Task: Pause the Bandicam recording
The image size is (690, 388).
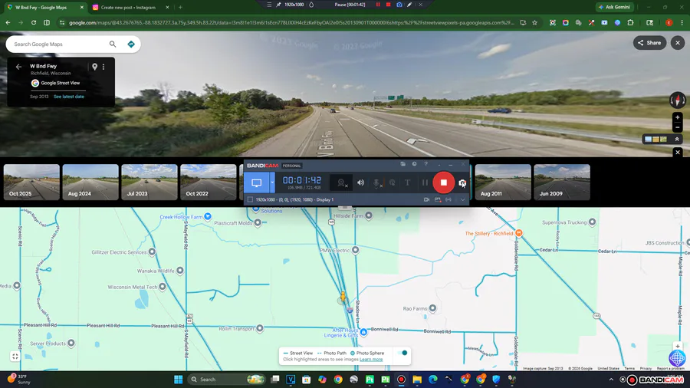Action: (x=425, y=182)
